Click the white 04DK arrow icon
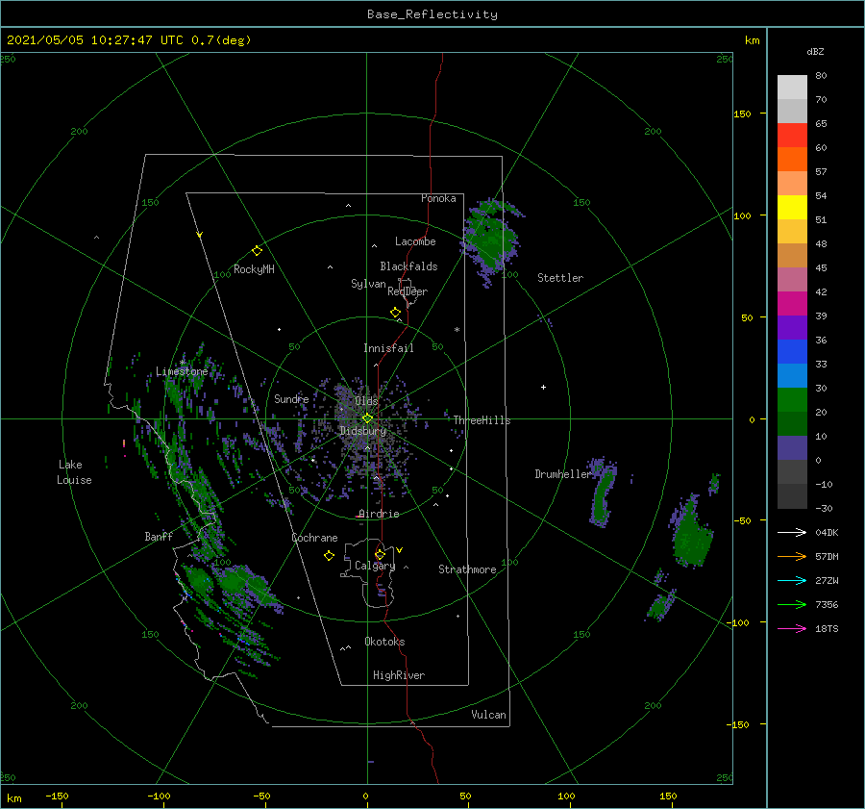This screenshot has width=865, height=809. (x=792, y=532)
